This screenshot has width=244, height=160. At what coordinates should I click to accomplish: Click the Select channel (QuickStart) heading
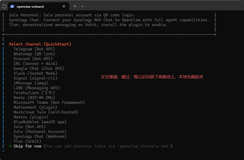tap(40, 44)
